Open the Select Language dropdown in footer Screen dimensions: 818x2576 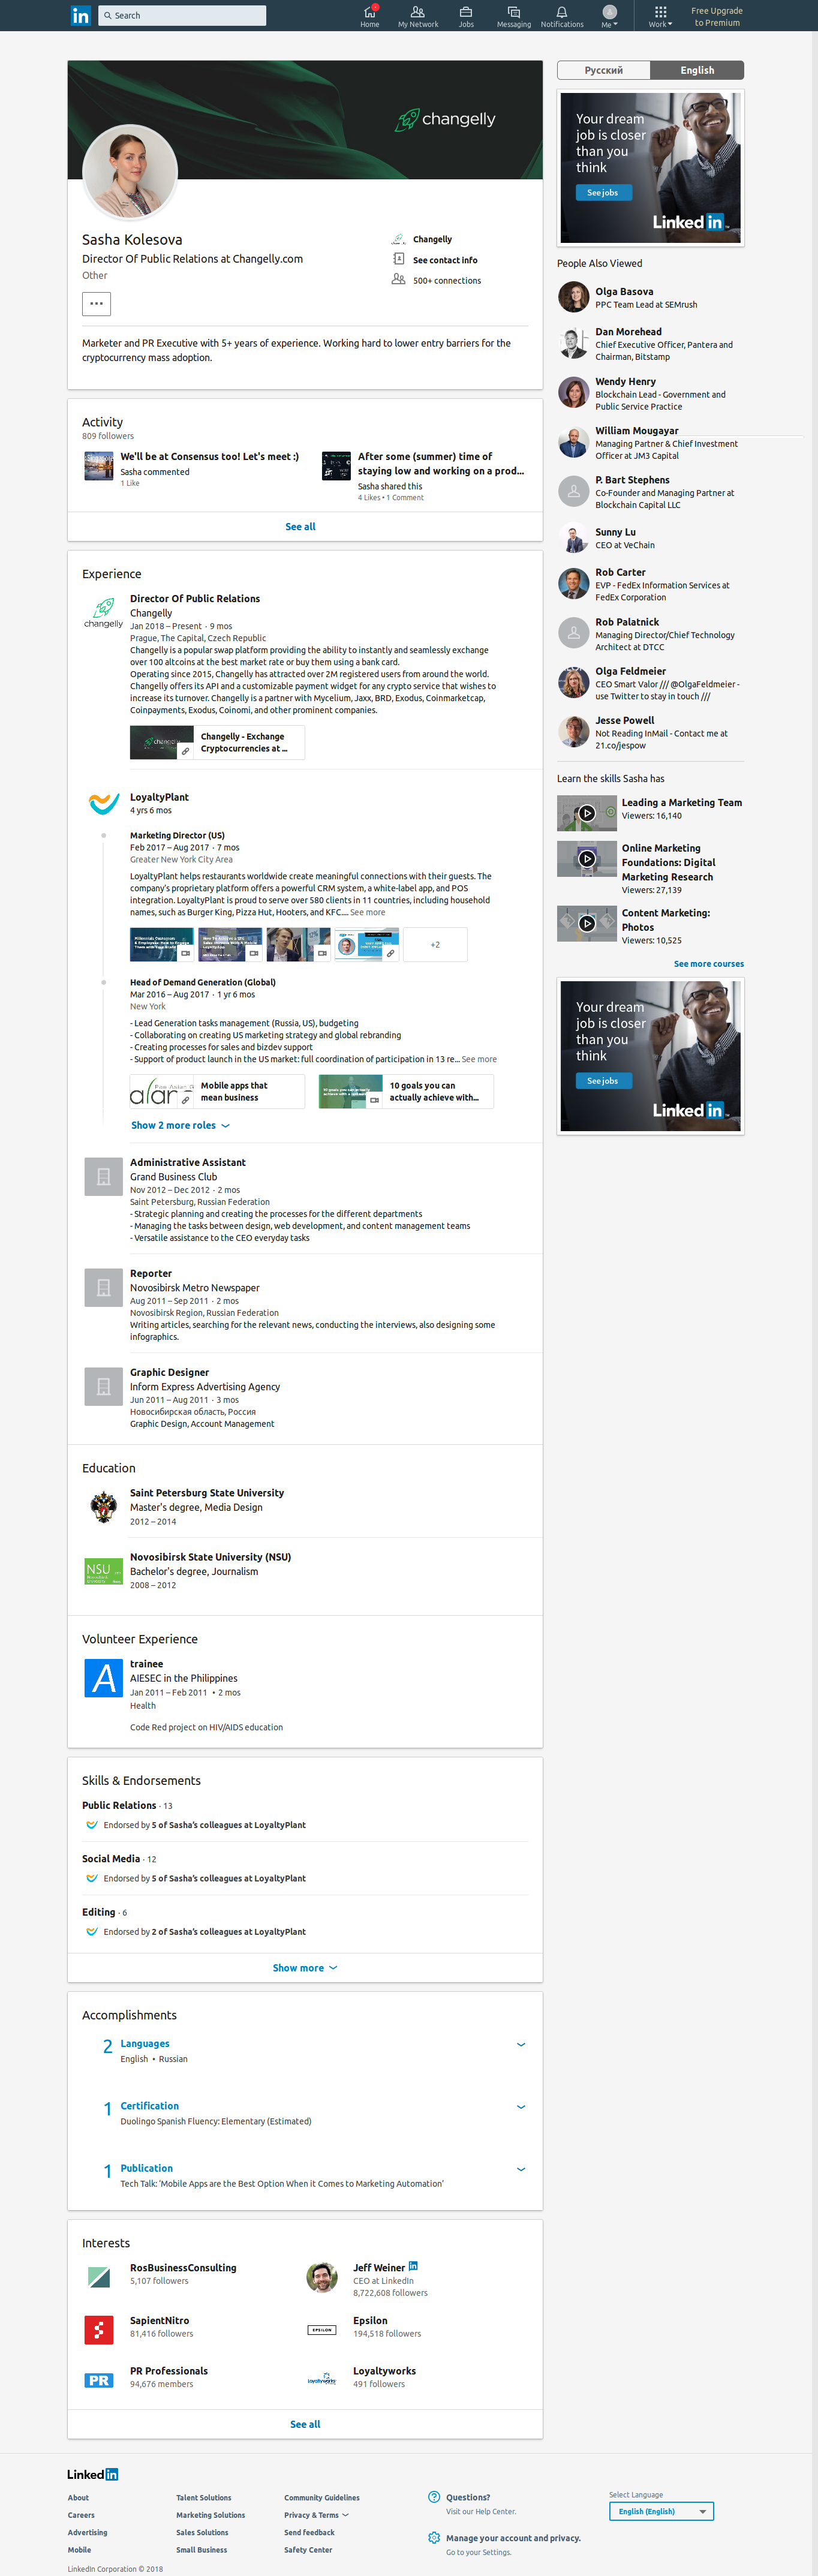[661, 2511]
